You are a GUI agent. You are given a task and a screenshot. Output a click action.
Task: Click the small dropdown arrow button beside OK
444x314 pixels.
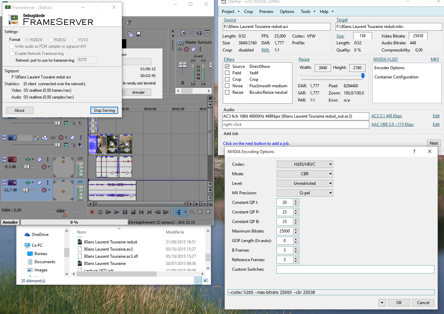(382, 303)
